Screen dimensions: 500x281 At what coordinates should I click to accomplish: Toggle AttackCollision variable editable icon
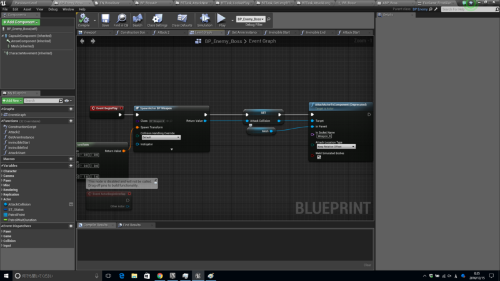[x=71, y=205]
